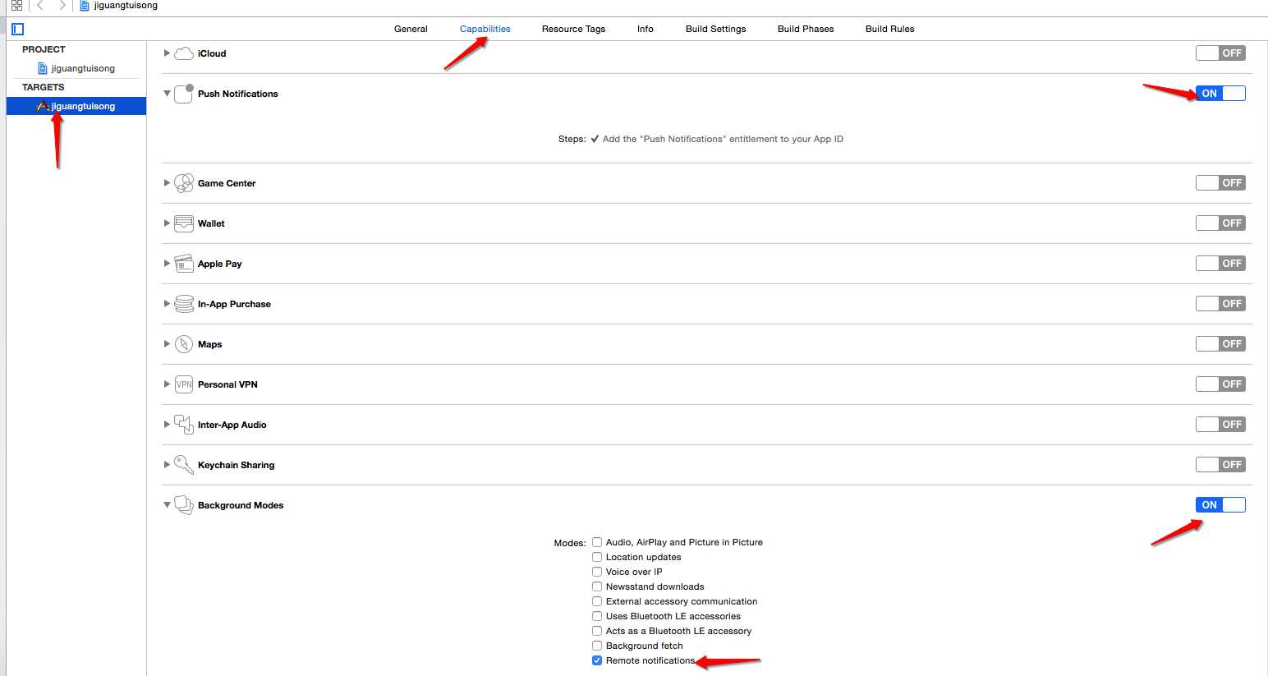Viewport: 1268px width, 676px height.
Task: Check the Voice over IP mode
Action: [597, 572]
